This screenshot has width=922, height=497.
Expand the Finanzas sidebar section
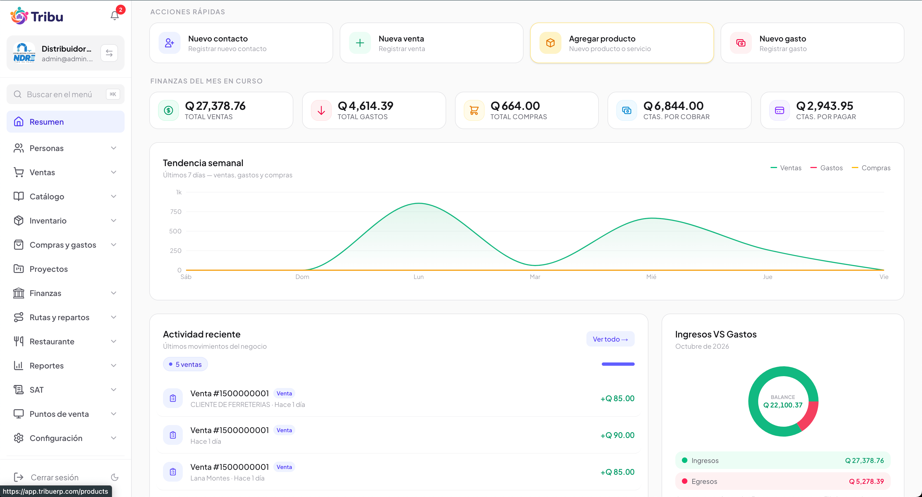[66, 293]
